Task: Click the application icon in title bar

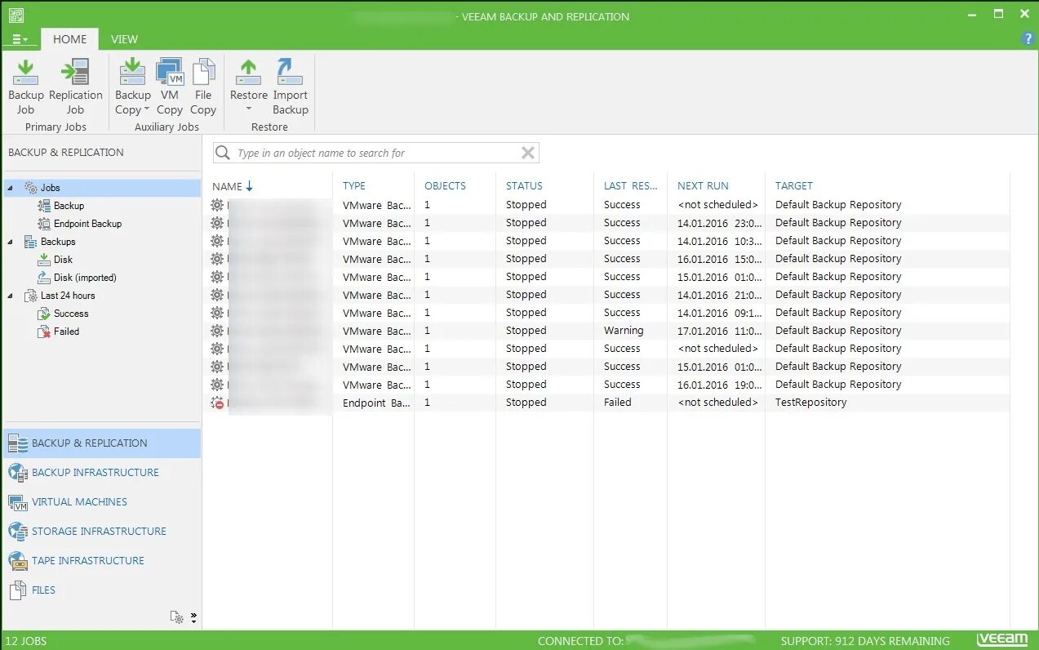Action: [x=16, y=15]
